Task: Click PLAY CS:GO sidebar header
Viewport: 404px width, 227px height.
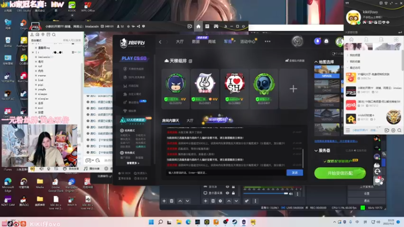Action: point(134,59)
